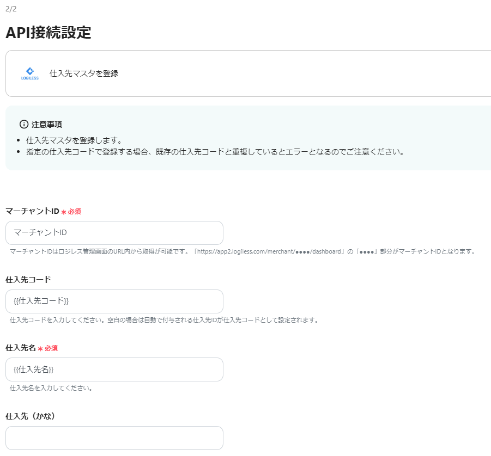The height and width of the screenshot is (456, 491).
Task: Click the info icon beside 注意事項
Action: tap(24, 124)
